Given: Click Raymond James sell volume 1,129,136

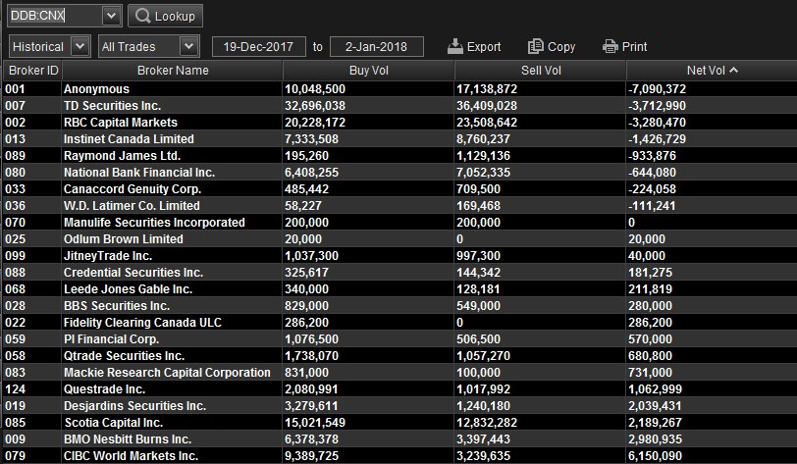Looking at the screenshot, I should [x=483, y=156].
